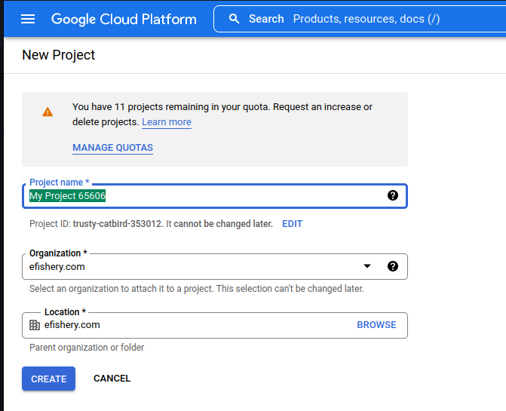
Task: Follow the Learn more link
Action: point(167,122)
